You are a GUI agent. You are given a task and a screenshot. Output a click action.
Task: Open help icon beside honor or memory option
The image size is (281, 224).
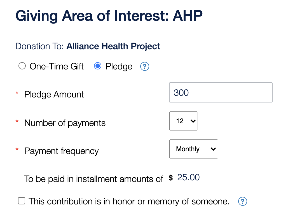coord(242,201)
